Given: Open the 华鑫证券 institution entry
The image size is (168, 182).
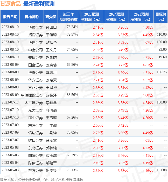Looking at the screenshot, I should [x=35, y=27].
